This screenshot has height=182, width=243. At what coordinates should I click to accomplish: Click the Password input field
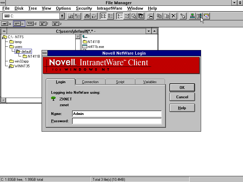(x=117, y=121)
